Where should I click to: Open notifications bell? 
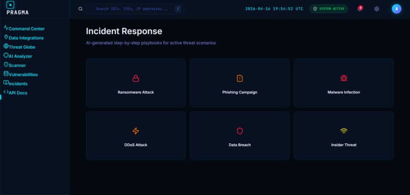(x=360, y=9)
